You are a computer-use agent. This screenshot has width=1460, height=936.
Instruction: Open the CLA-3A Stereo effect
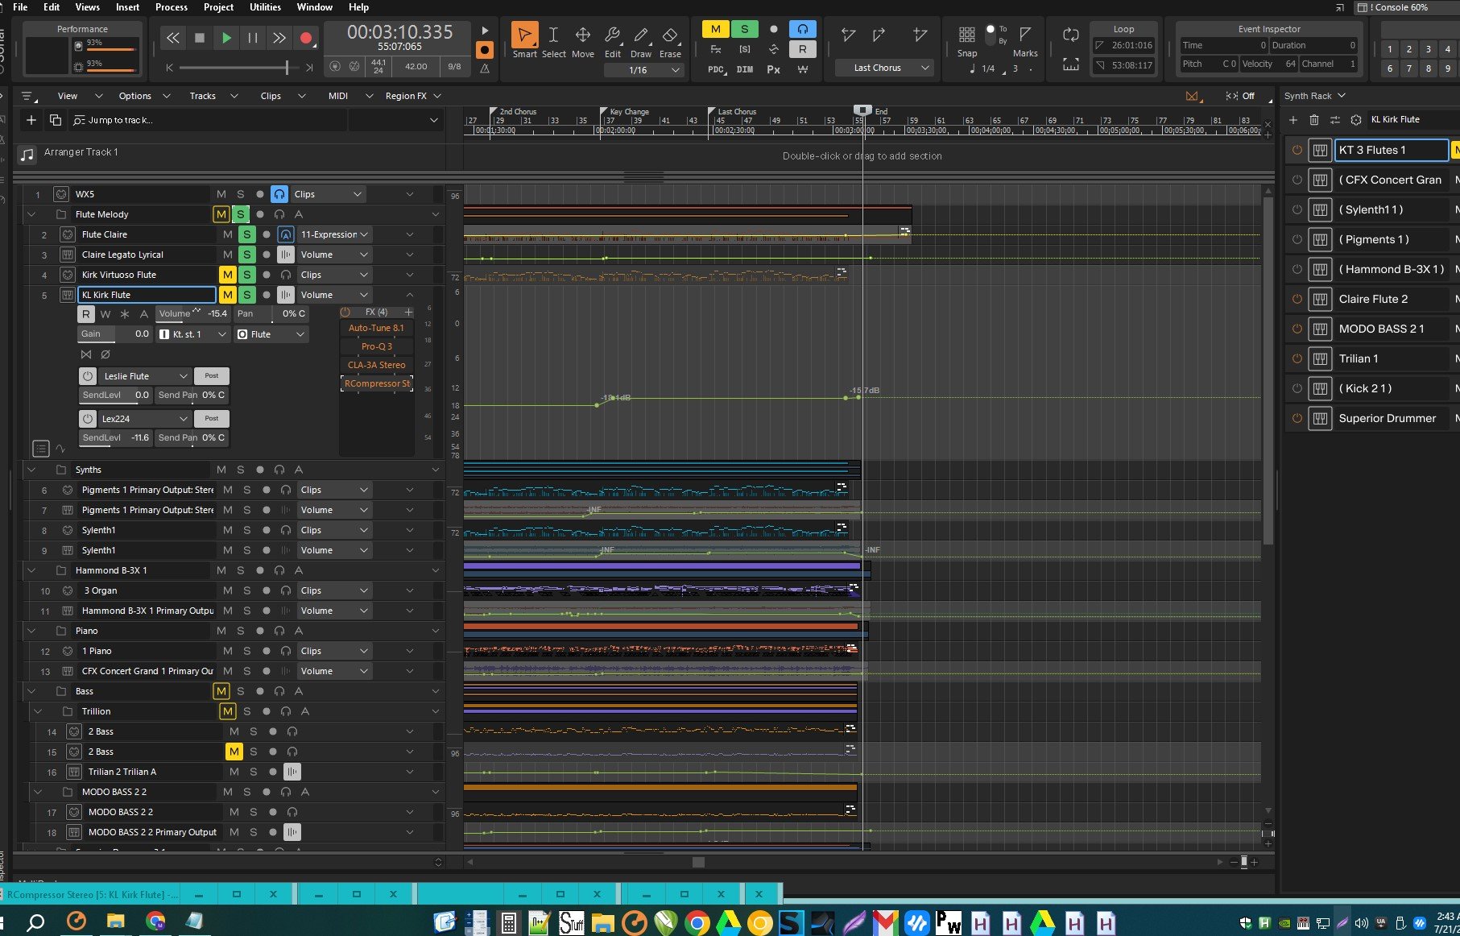(376, 365)
